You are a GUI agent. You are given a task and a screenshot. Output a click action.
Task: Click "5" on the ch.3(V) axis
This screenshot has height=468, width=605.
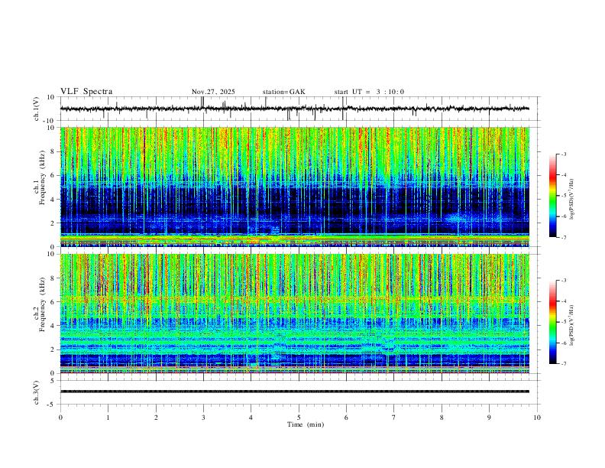pos(53,381)
